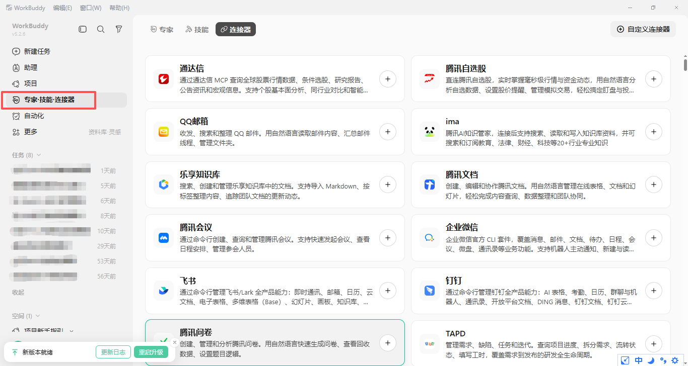
Task: Add the TAPD connector
Action: (654, 343)
